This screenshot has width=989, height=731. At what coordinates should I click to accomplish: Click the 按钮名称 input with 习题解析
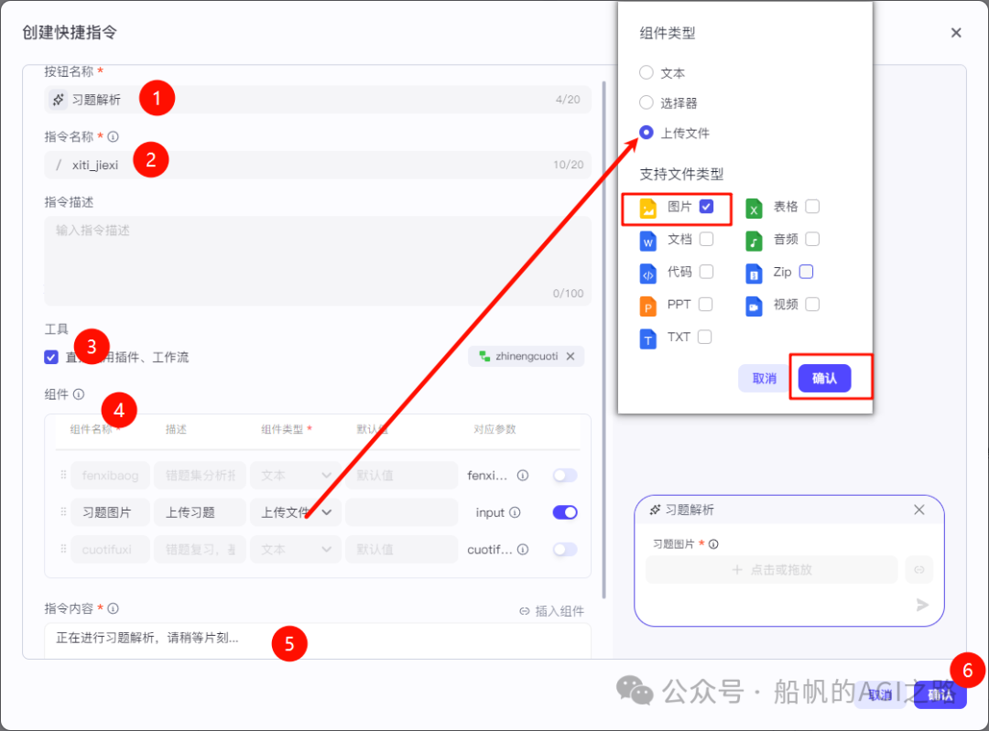318,100
